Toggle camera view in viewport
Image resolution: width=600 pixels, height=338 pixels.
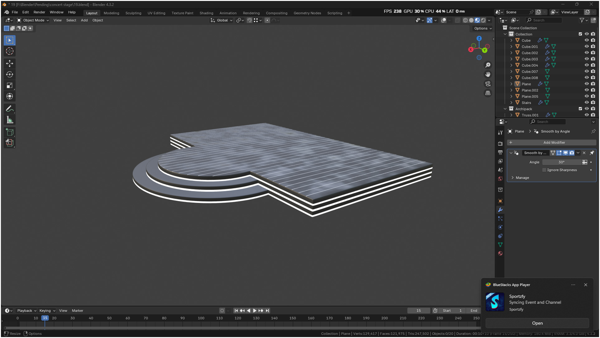(488, 84)
